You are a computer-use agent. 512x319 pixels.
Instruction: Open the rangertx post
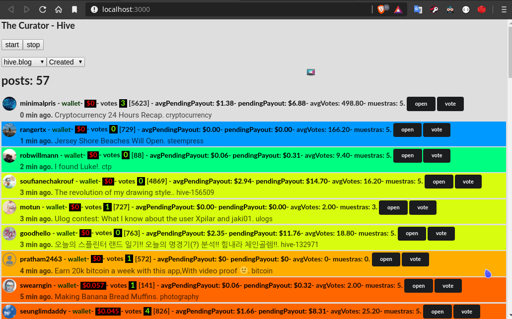(407, 130)
